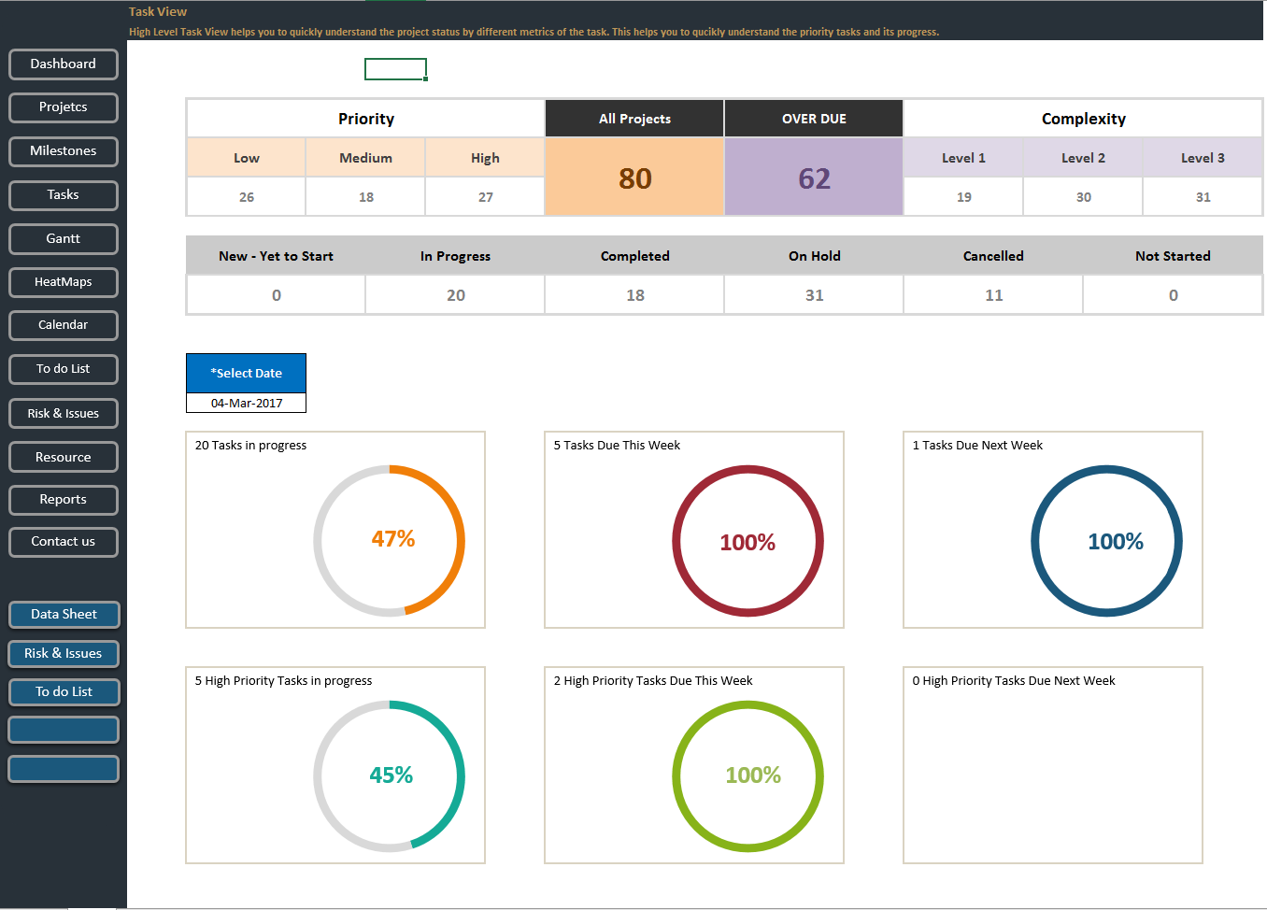1267x910 pixels.
Task: Open the Data Sheet
Action: 63,614
